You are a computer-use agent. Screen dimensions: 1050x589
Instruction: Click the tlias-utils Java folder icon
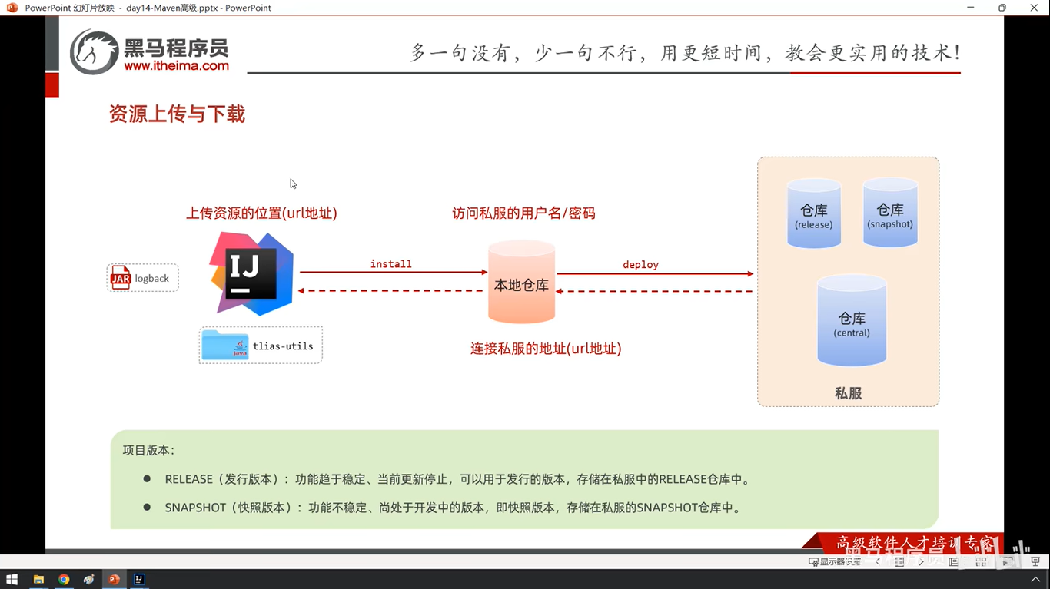(225, 345)
